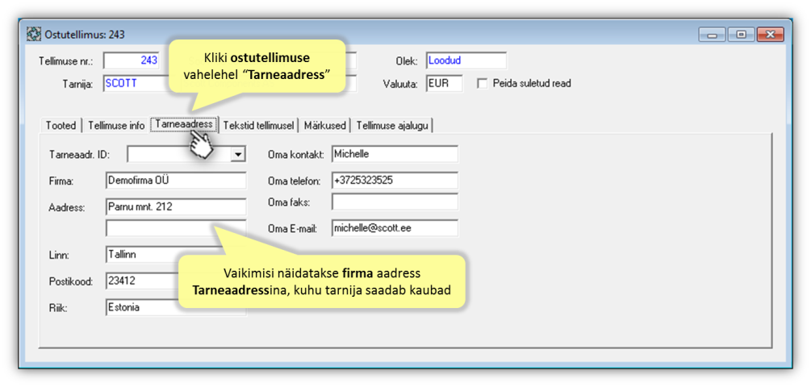Click the Valuuta field with EUR

coord(444,83)
